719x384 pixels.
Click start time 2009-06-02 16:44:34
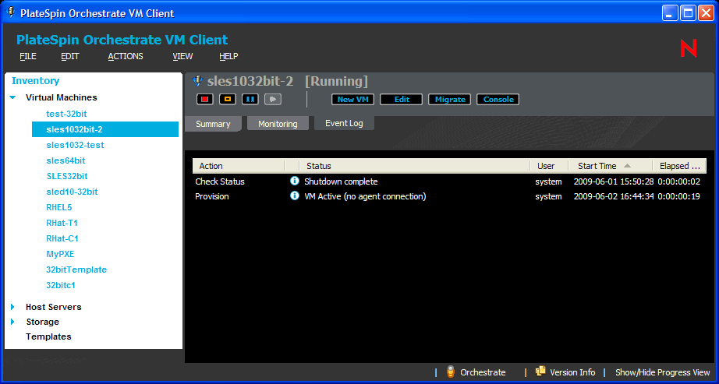pyautogui.click(x=614, y=196)
